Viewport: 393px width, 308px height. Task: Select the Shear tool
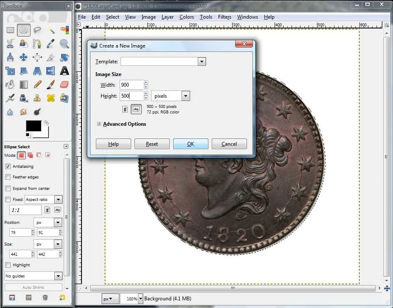point(24,71)
